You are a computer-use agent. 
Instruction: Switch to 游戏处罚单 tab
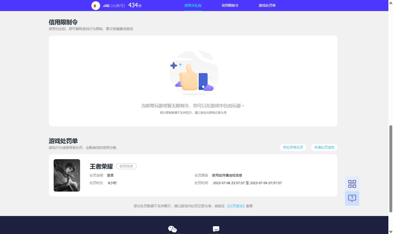267,5
